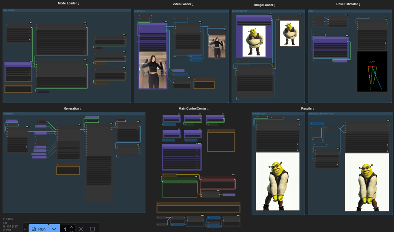
Task: Open the dropdown chevron beside Run
Action: pyautogui.click(x=54, y=229)
